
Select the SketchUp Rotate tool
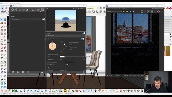pyautogui.click(x=2, y=48)
